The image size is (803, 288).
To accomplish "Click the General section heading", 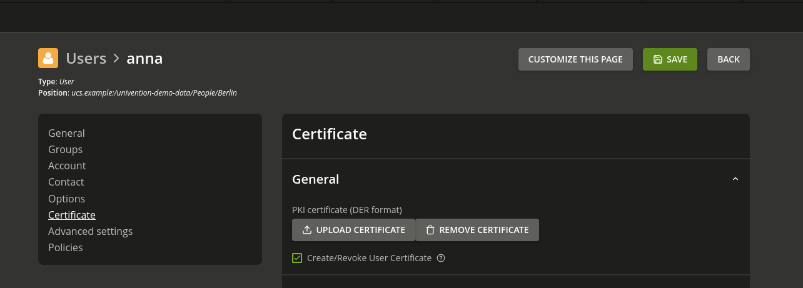I will pos(315,179).
